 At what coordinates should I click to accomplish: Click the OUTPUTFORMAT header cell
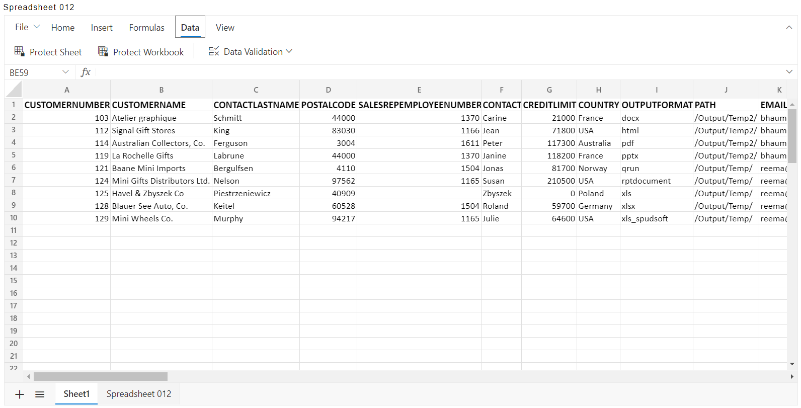tap(657, 105)
